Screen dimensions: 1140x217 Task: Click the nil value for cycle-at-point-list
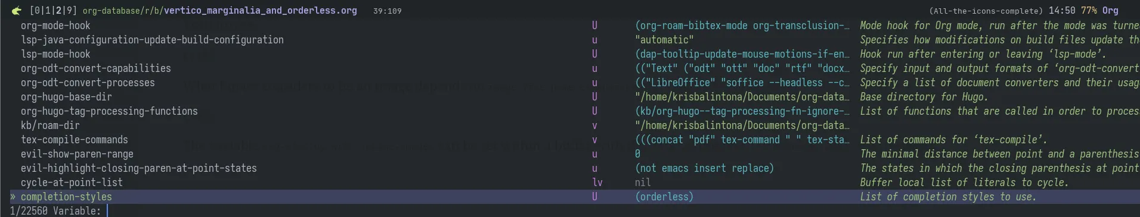(x=643, y=183)
